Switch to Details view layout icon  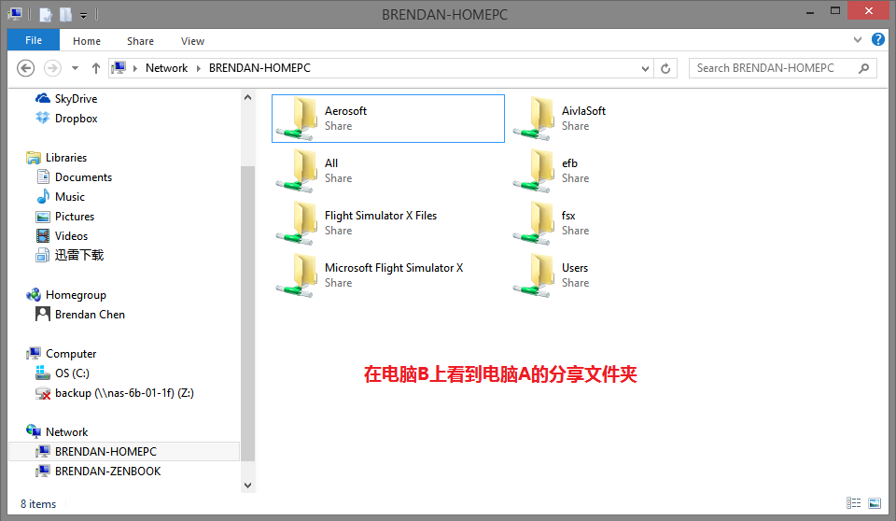pos(853,502)
